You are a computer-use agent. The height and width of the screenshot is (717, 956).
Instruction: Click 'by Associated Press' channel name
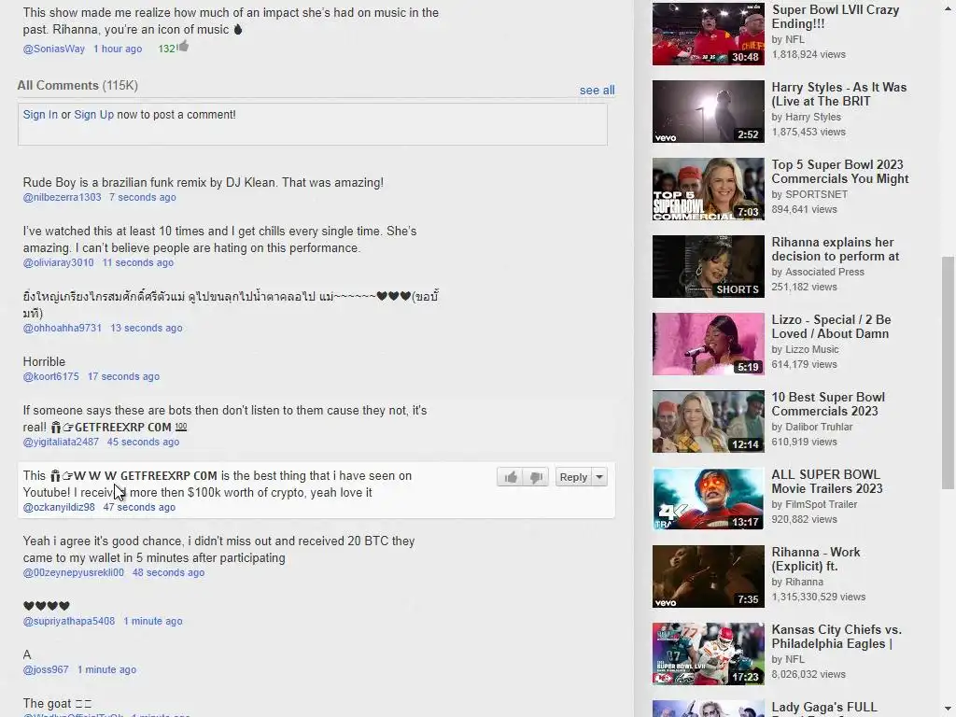818,272
